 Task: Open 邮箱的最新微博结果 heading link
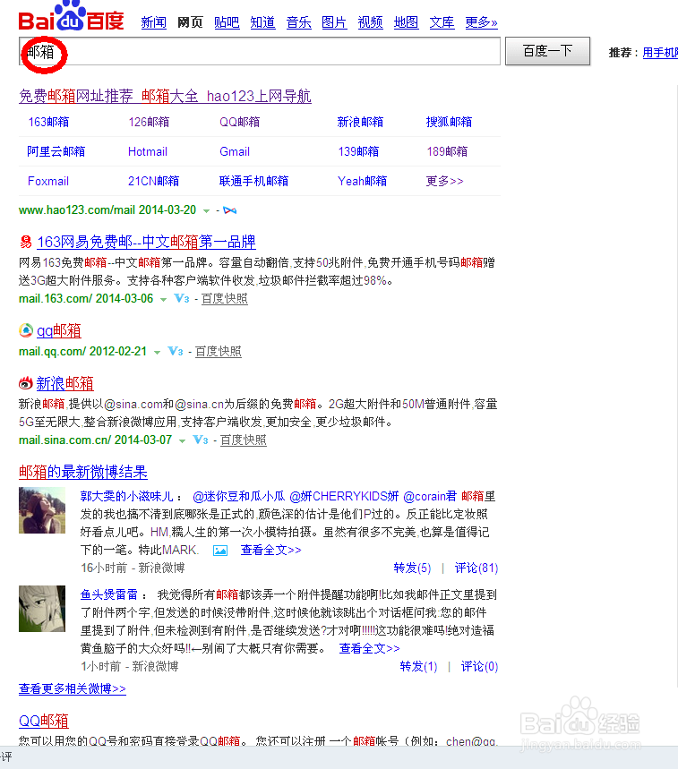(83, 472)
